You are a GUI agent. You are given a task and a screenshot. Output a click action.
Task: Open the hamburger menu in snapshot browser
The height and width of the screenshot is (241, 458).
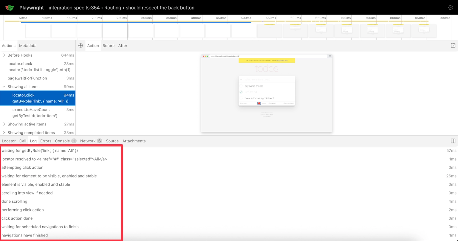330,56
